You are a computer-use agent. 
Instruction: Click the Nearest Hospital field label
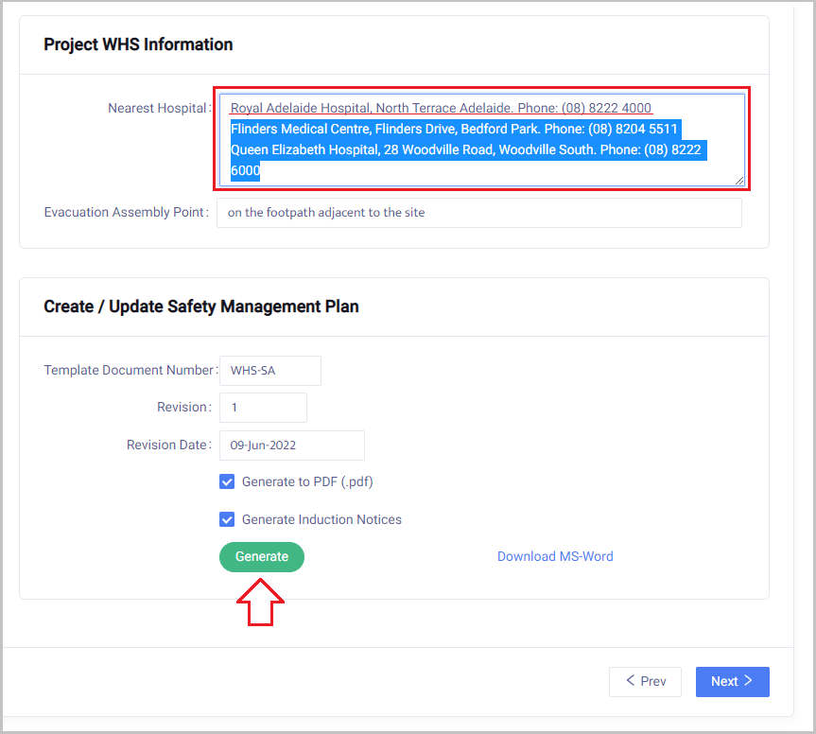point(158,108)
